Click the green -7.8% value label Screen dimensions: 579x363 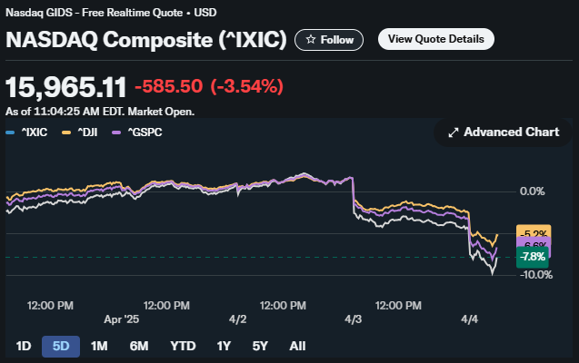coord(532,258)
